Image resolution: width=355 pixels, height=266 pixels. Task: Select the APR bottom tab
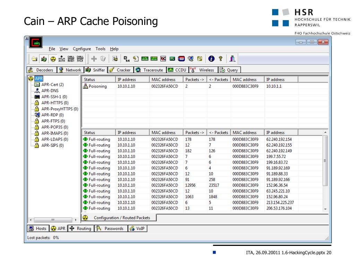58,229
